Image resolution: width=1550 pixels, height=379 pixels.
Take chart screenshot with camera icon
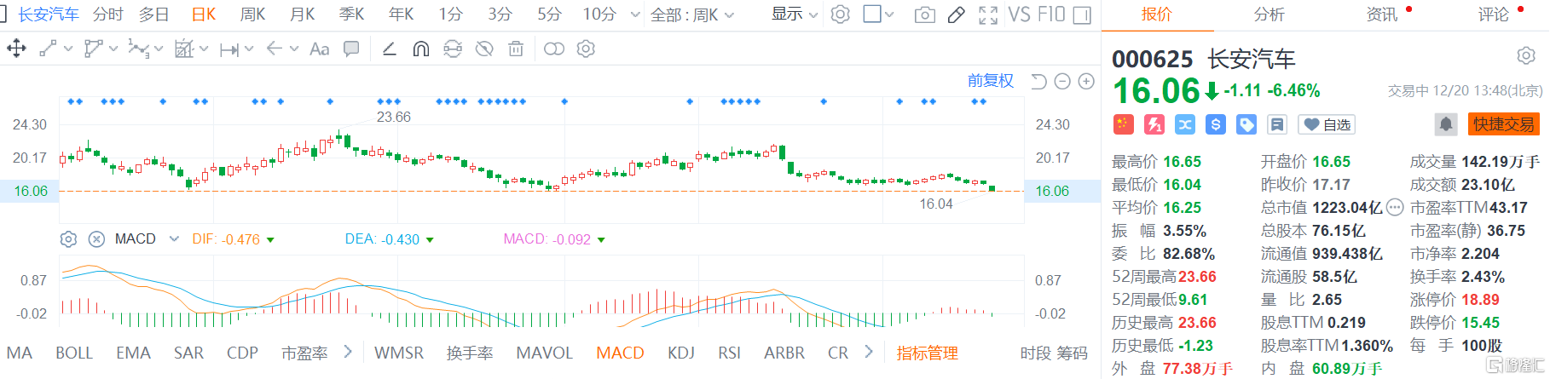click(x=924, y=14)
